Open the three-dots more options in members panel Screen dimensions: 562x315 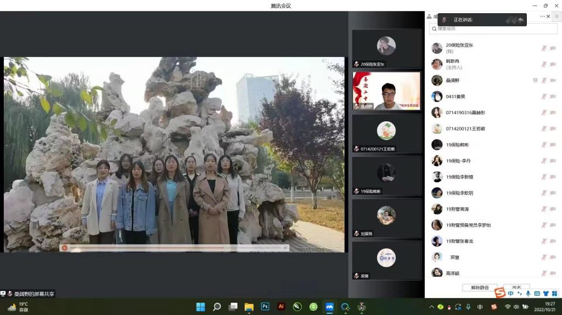pyautogui.click(x=542, y=16)
